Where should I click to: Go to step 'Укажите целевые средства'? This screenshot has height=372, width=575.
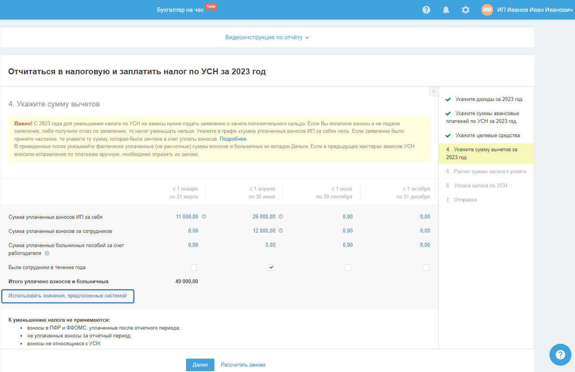[488, 136]
